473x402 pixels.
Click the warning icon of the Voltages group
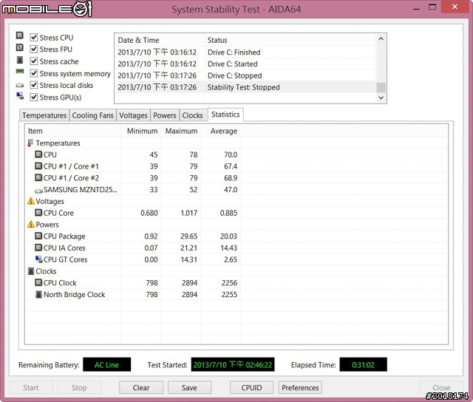[x=31, y=201]
